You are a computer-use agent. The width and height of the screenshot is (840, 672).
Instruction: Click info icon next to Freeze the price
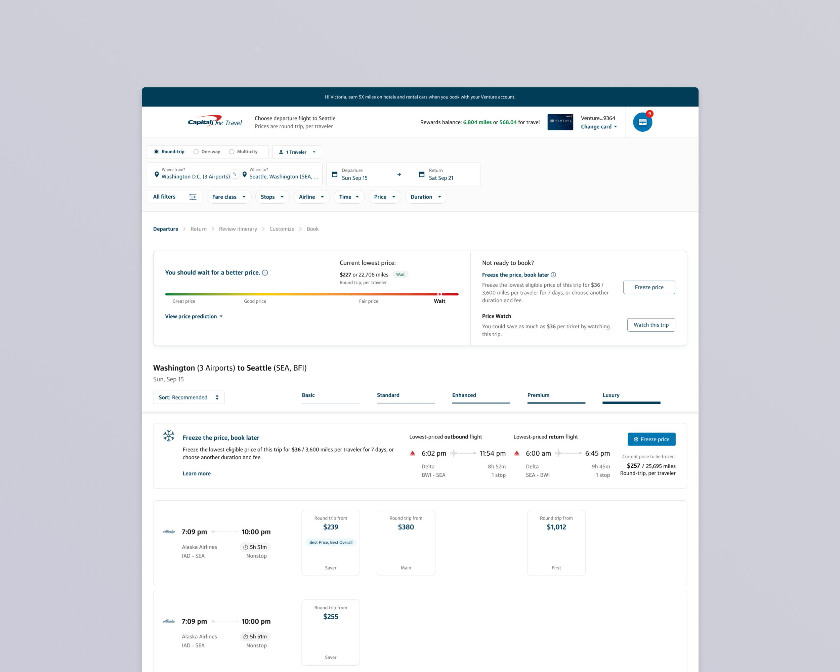(x=553, y=275)
